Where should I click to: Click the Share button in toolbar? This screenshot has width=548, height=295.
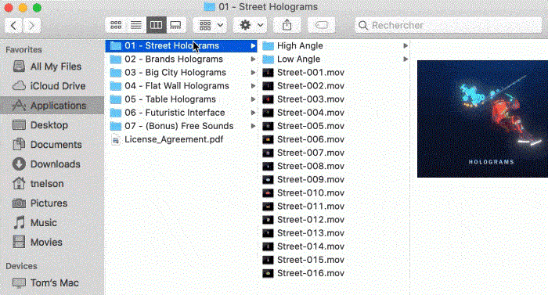click(x=287, y=25)
